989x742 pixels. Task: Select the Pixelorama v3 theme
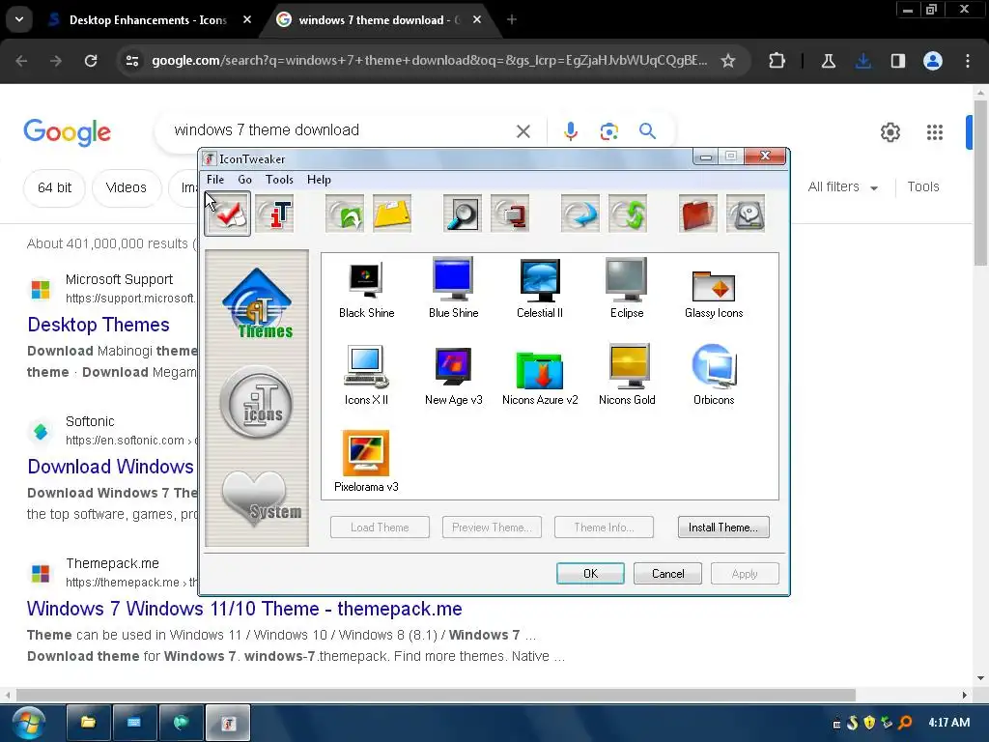click(x=366, y=462)
